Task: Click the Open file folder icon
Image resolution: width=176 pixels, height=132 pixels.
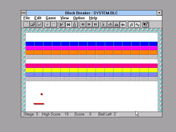Action: tap(33, 24)
